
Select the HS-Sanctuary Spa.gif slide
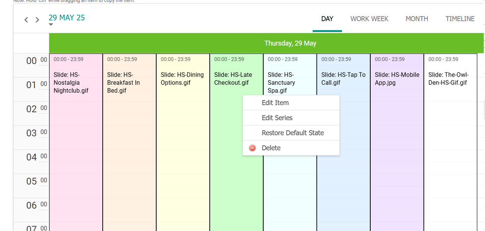pyautogui.click(x=290, y=74)
